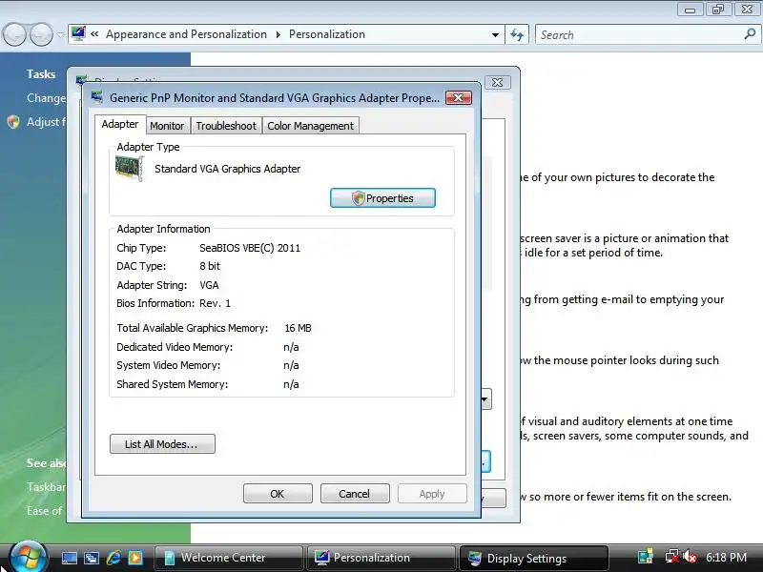Image resolution: width=763 pixels, height=572 pixels.
Task: Click the SeaBIOS VBE(C) 2011 chip value
Action: point(250,248)
